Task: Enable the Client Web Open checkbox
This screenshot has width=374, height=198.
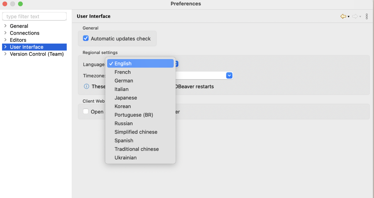Action: pyautogui.click(x=86, y=111)
